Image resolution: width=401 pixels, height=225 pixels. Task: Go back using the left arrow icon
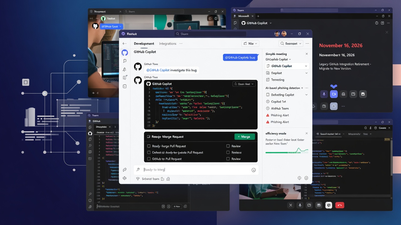tap(124, 44)
